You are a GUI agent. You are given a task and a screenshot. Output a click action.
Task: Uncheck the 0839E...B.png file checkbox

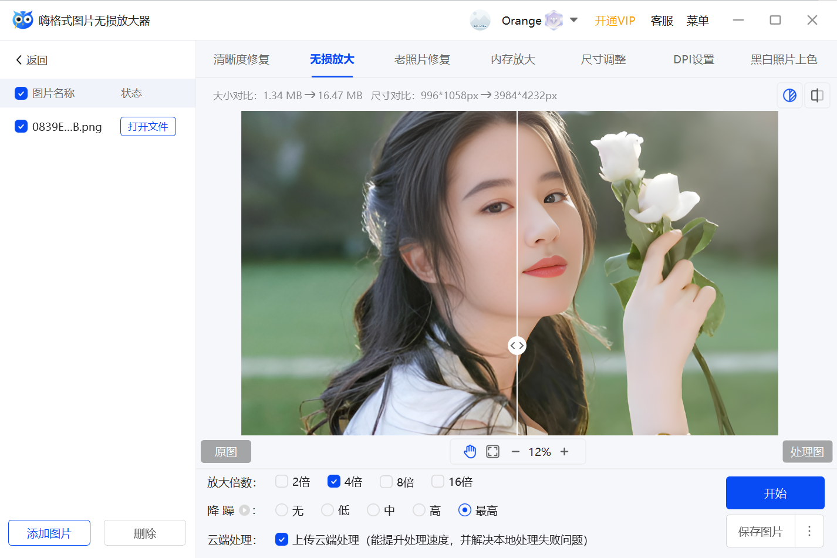pos(21,126)
